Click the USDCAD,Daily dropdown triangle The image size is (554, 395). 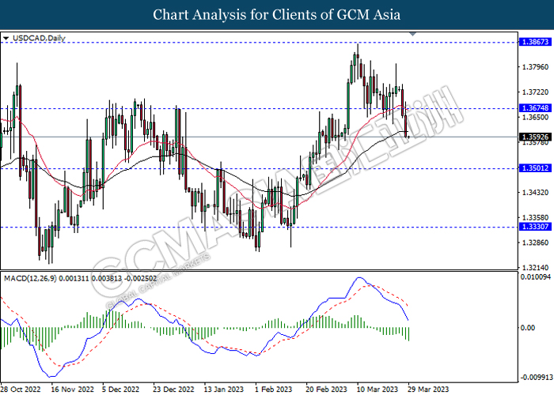pyautogui.click(x=6, y=38)
